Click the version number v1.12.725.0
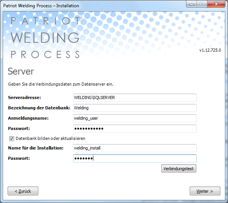228x203 pixels. coord(210,50)
